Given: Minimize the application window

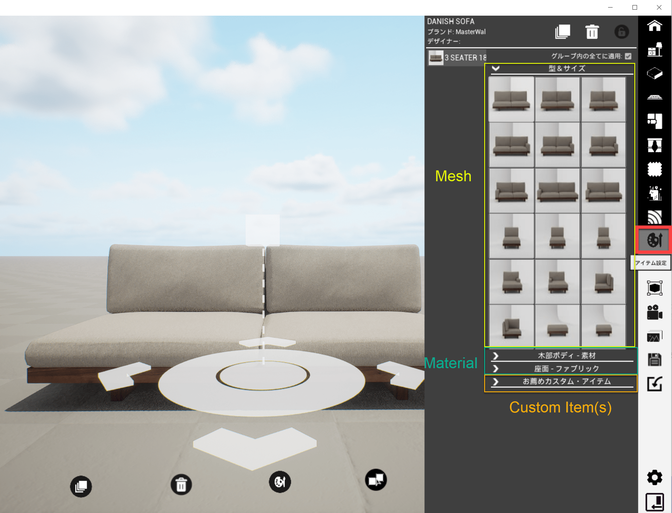Looking at the screenshot, I should pyautogui.click(x=610, y=7).
